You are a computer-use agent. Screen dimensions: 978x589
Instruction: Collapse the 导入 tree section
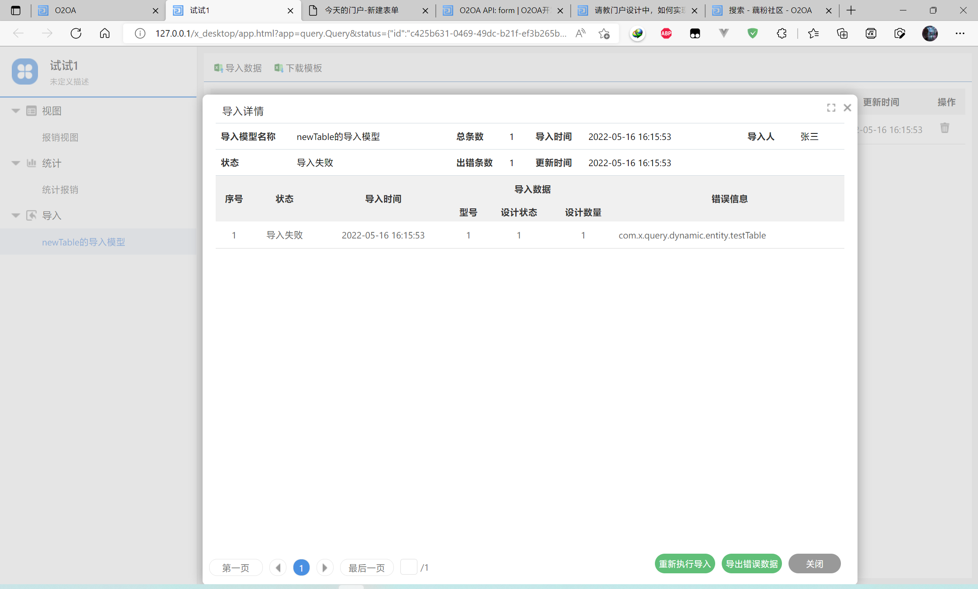click(16, 215)
